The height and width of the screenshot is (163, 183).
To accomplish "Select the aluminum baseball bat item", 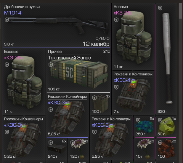I will [x=166, y=59].
